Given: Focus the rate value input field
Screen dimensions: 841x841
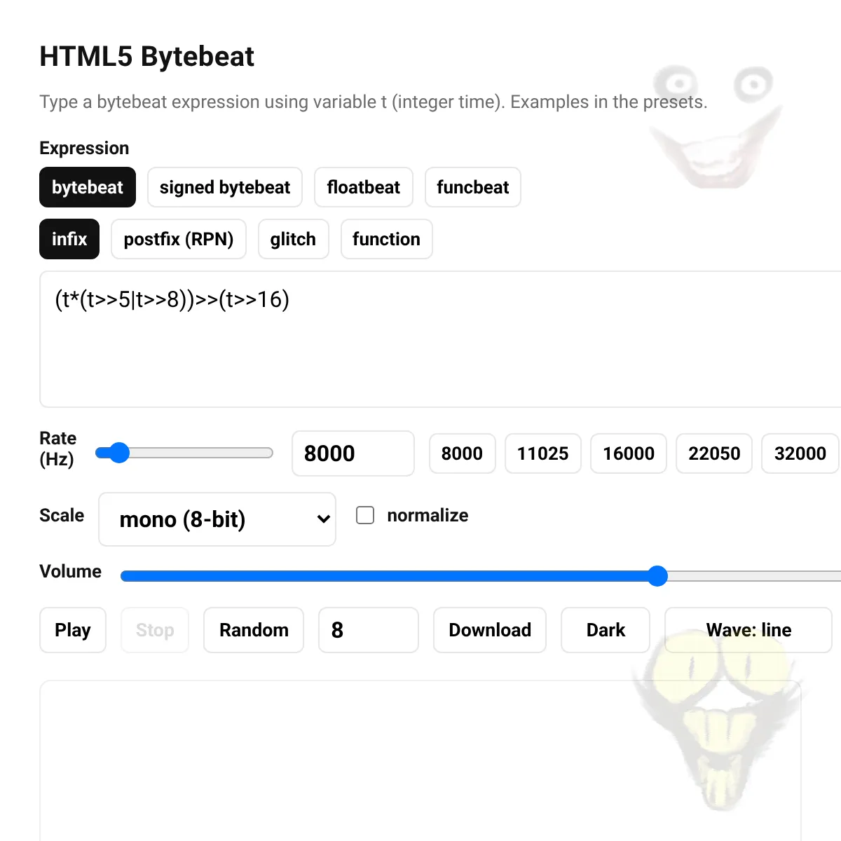Looking at the screenshot, I should tap(353, 453).
